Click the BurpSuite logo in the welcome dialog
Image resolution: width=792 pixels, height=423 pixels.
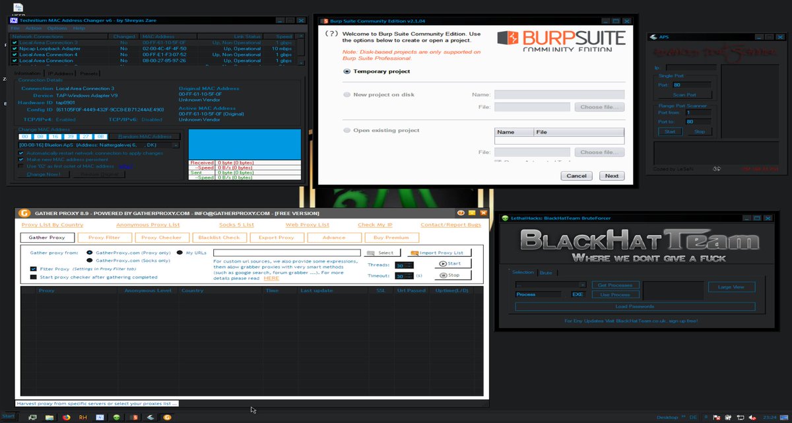pyautogui.click(x=561, y=38)
